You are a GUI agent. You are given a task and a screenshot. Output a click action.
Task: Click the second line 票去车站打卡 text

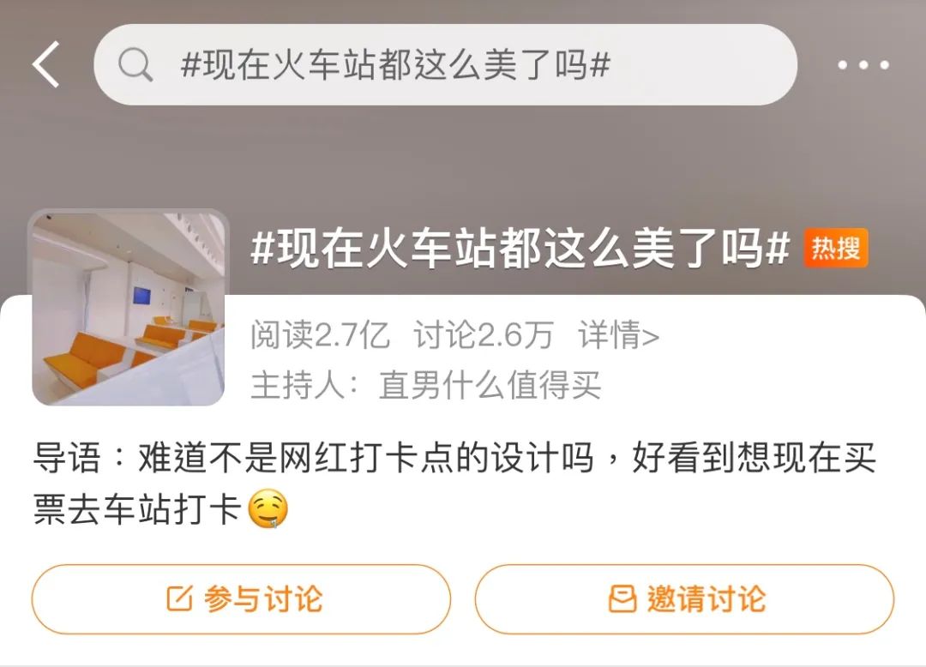(x=137, y=508)
